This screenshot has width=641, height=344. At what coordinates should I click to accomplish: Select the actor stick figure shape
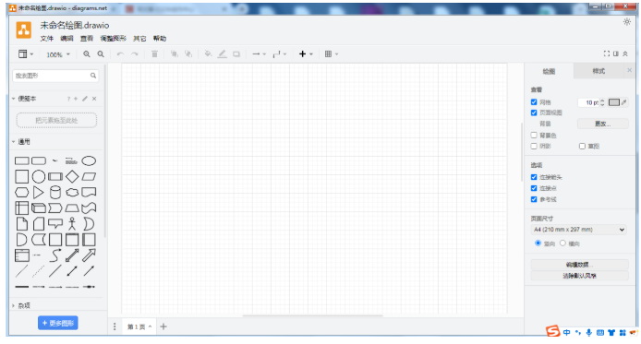pyautogui.click(x=72, y=224)
